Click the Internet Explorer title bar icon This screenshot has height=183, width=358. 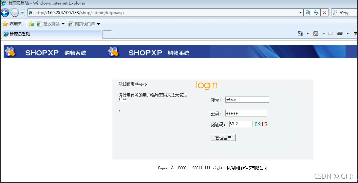coord(3,3)
